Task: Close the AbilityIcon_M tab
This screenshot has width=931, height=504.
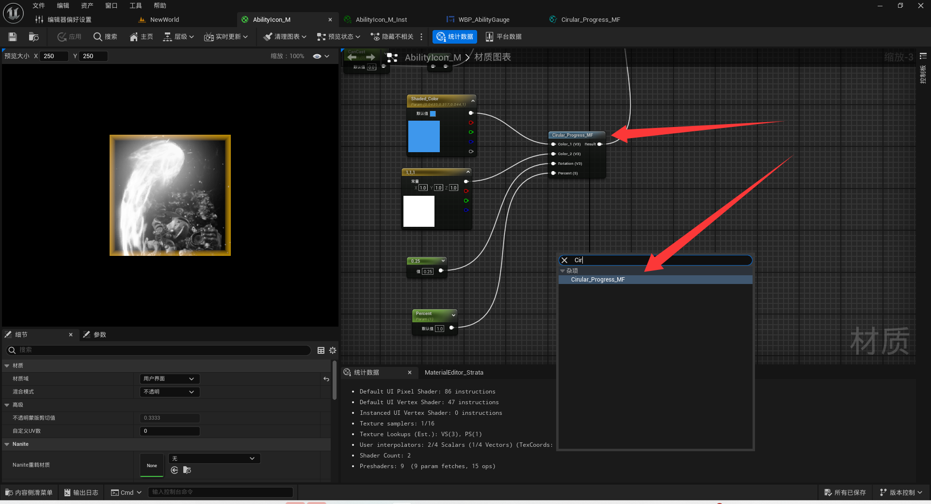Action: [330, 20]
